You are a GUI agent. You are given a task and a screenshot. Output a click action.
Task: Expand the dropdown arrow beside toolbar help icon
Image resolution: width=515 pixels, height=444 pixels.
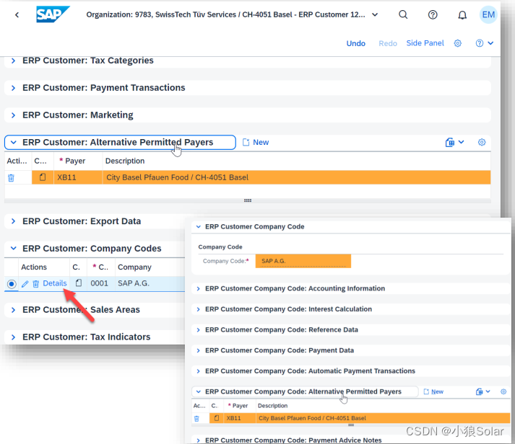(490, 43)
